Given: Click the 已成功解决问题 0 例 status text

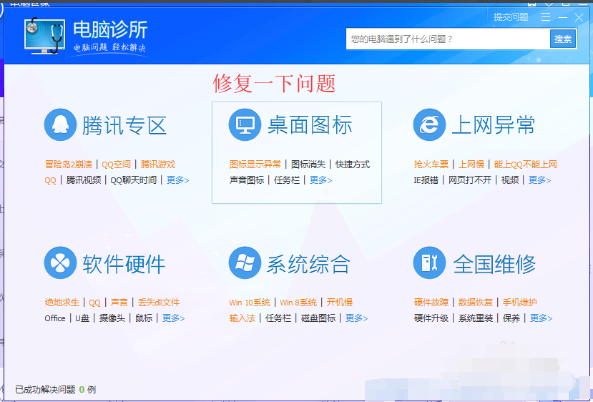Looking at the screenshot, I should click(56, 390).
